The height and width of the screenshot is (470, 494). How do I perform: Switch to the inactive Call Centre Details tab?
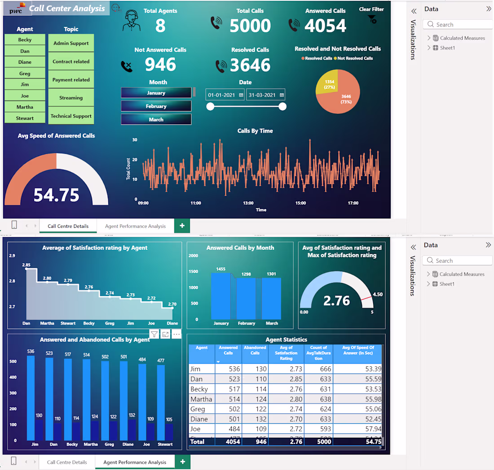(67, 462)
